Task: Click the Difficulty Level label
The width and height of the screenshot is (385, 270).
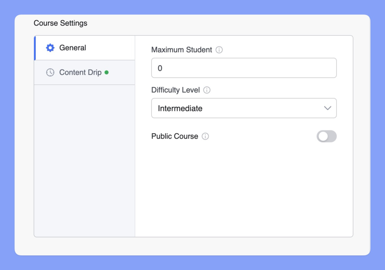Action: [176, 90]
